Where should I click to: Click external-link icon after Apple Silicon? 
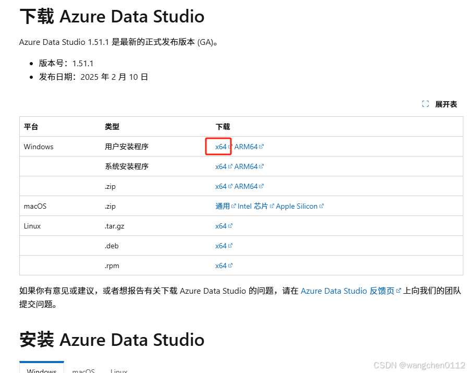(x=322, y=206)
